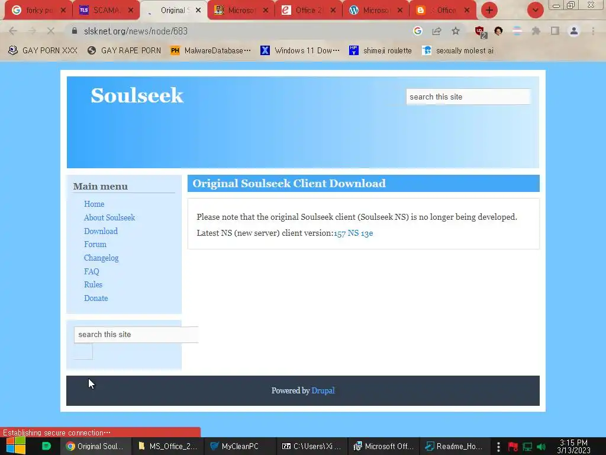Open 7-Zip 'C:\Users\Xi…' taskbar item
Image resolution: width=606 pixels, height=455 pixels.
[x=311, y=446]
